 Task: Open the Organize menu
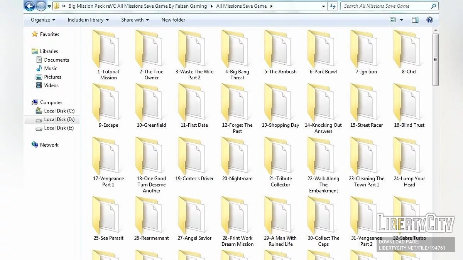pos(43,20)
